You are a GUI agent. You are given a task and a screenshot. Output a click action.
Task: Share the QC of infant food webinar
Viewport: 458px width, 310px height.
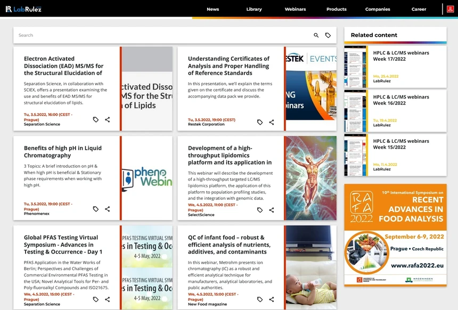pyautogui.click(x=272, y=299)
